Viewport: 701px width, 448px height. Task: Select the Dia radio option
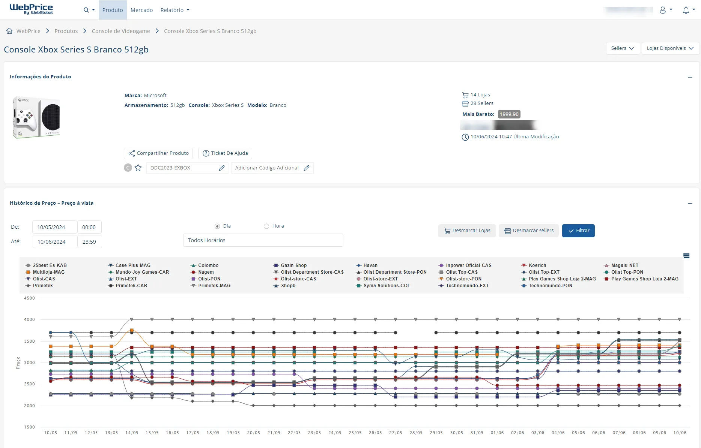click(x=217, y=226)
